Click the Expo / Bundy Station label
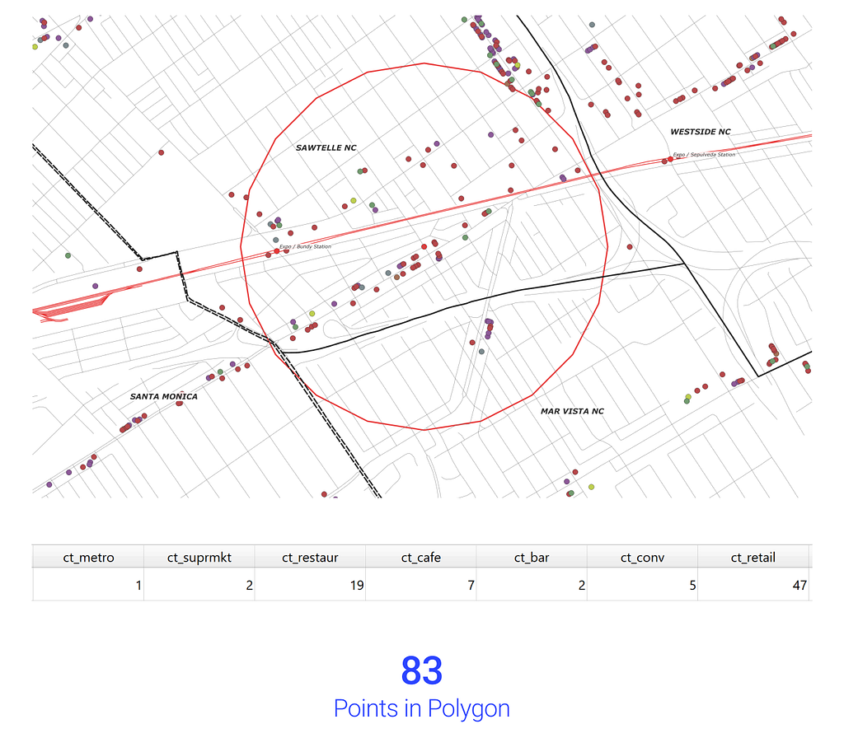Screen dimensions: 844x738 [305, 246]
